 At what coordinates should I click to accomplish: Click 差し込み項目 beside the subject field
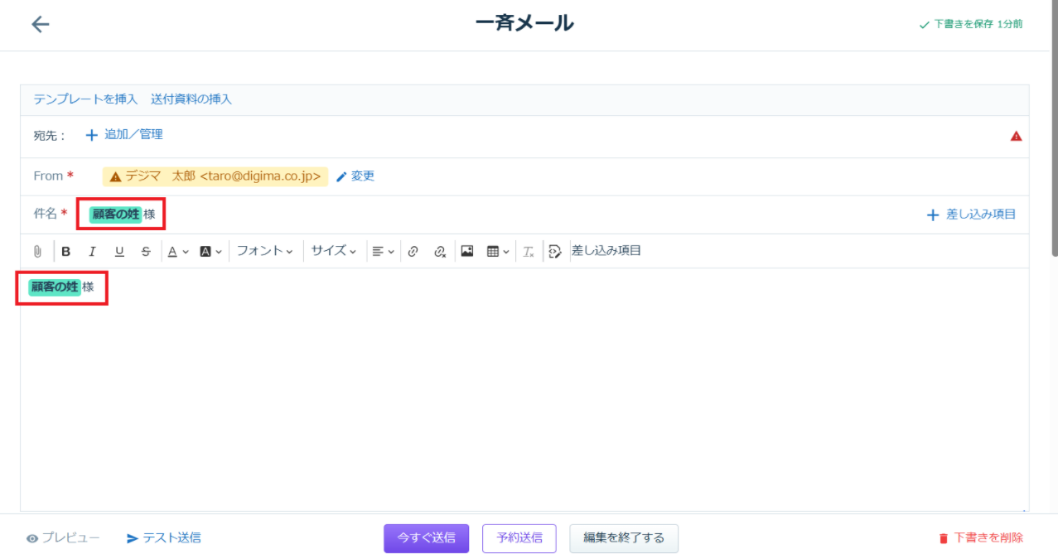coord(971,214)
